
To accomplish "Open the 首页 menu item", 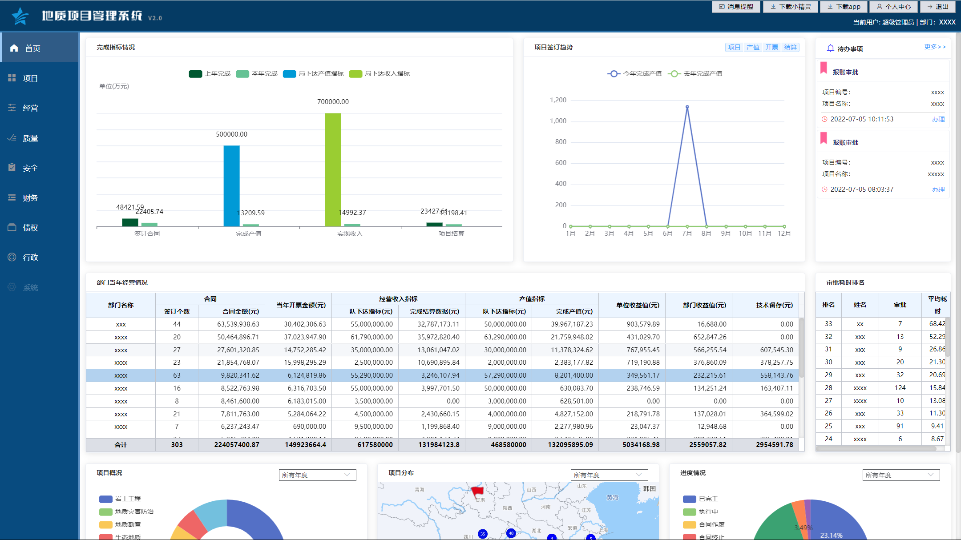I will 40,48.
